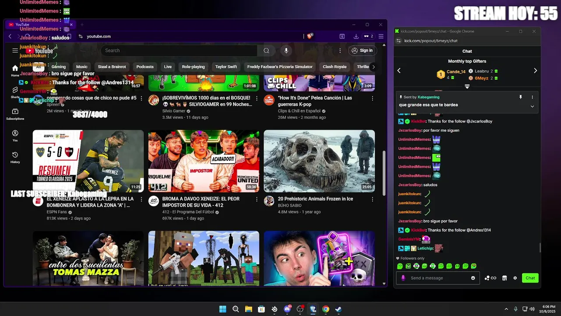Open the 412 Impostor video thumbnail
561x316 pixels.
tap(203, 161)
